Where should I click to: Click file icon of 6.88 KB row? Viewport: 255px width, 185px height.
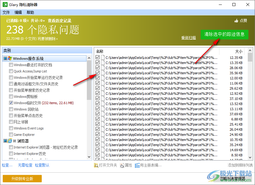pos(102,119)
